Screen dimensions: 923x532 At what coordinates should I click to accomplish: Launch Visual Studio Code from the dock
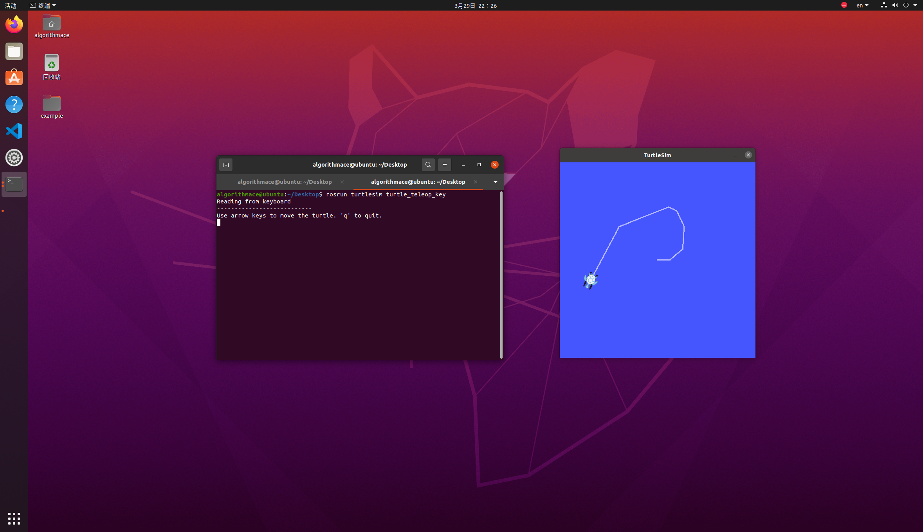click(14, 131)
